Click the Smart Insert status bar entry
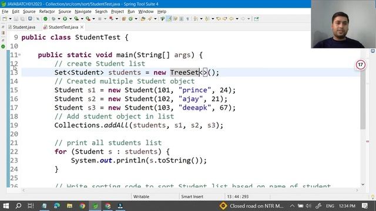The height and width of the screenshot is (211, 376). pos(192,197)
